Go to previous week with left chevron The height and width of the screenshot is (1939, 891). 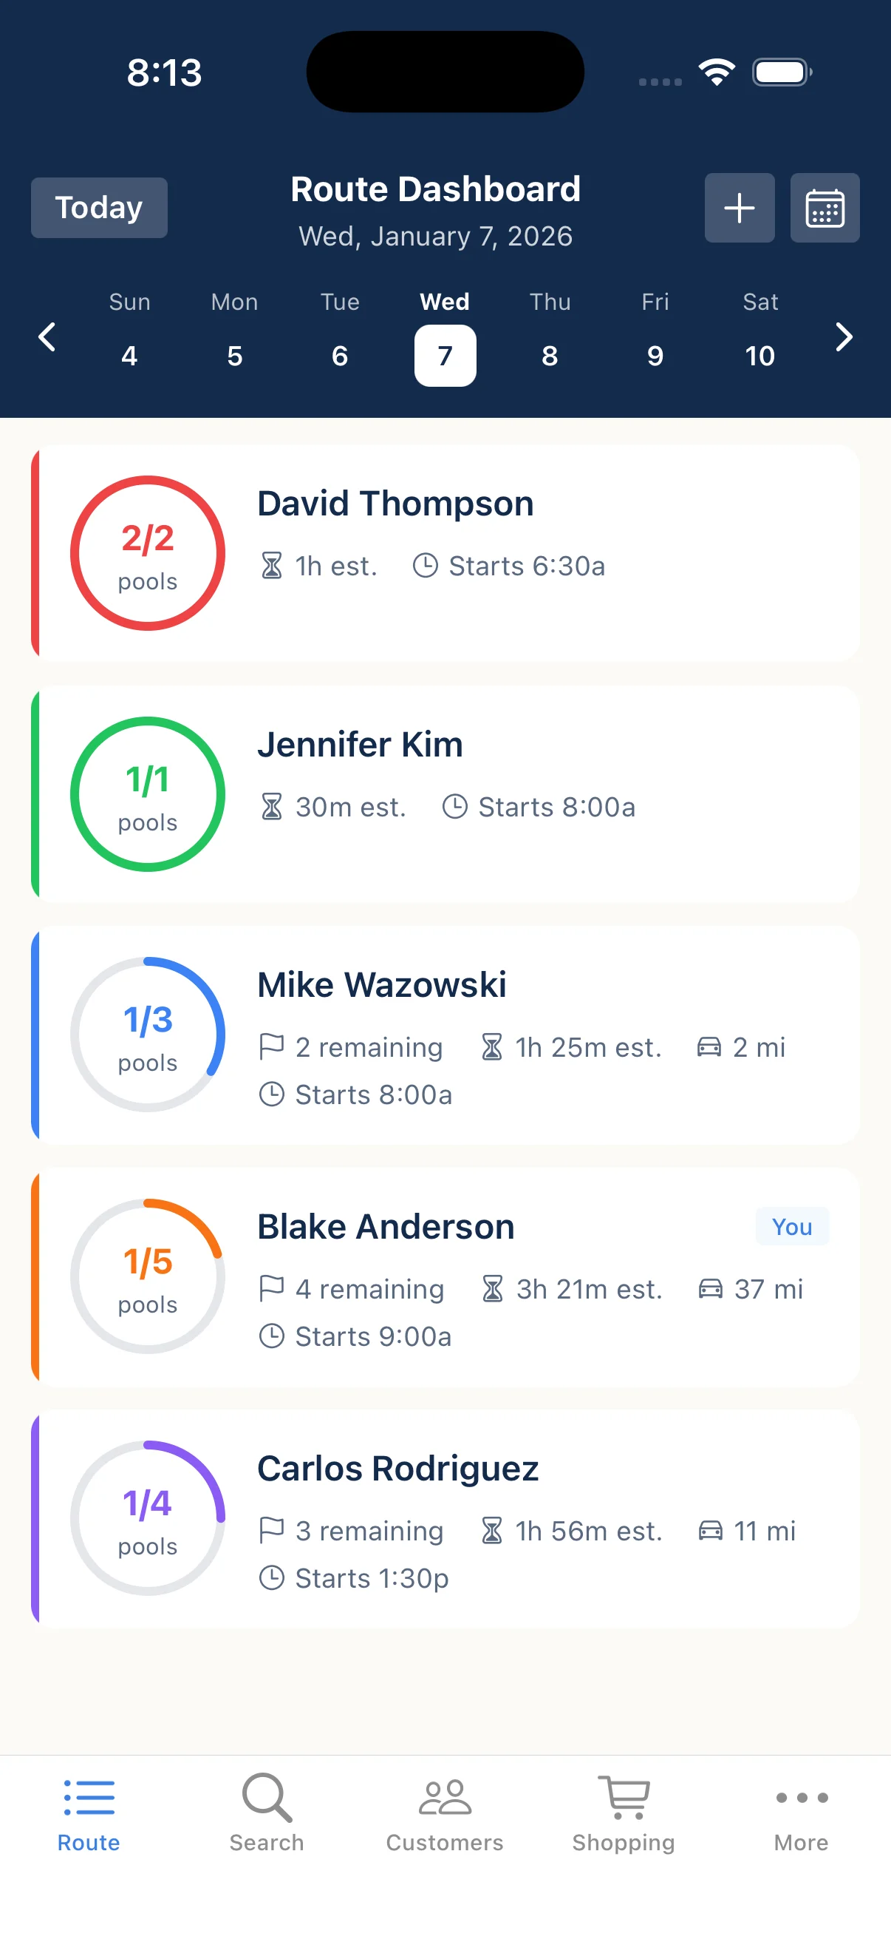(x=47, y=336)
